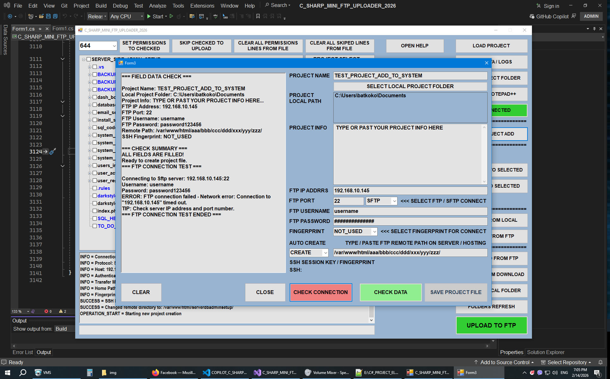
Task: Click the FTP USERNAME input field
Action: tap(410, 211)
